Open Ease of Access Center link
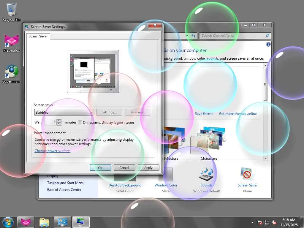The image size is (304, 228). click(x=64, y=190)
